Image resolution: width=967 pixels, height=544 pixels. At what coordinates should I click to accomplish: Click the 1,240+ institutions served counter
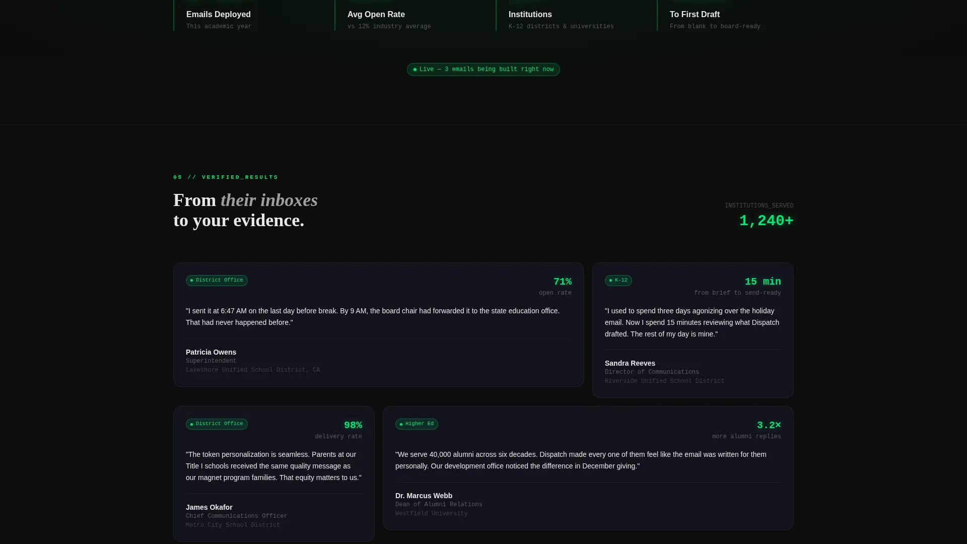766,221
